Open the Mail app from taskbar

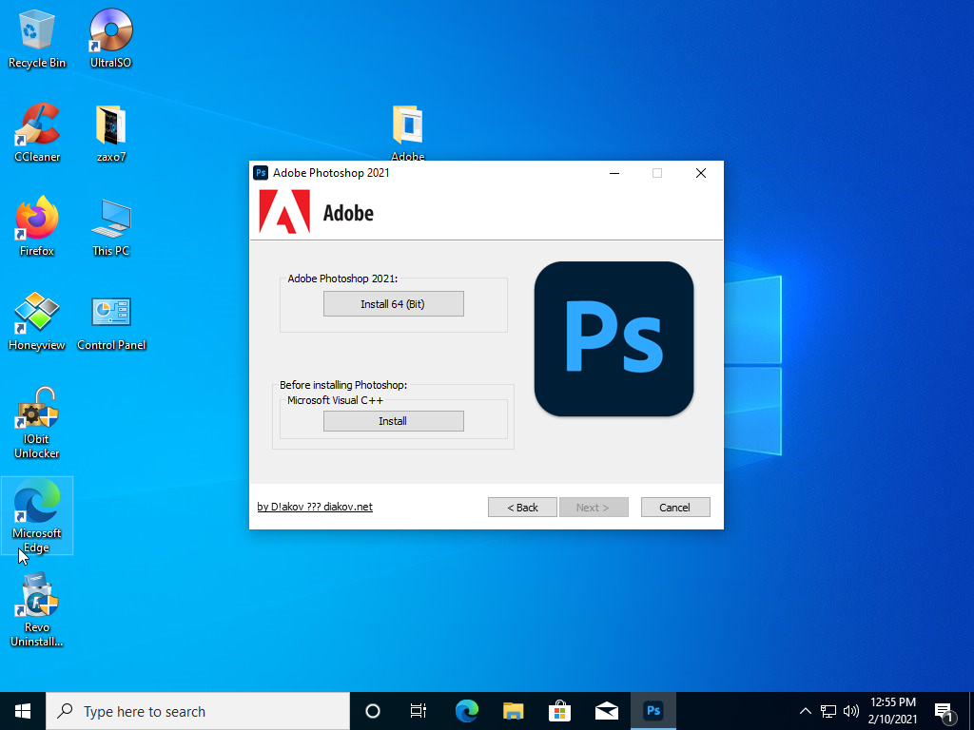point(606,711)
